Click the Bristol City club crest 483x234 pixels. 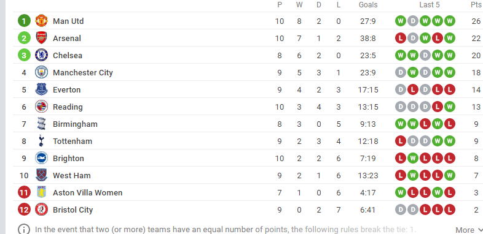(41, 210)
